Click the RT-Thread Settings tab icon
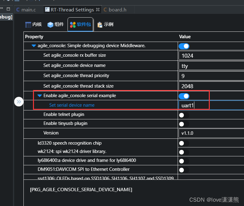The width and height of the screenshot is (244, 206). [x=47, y=10]
